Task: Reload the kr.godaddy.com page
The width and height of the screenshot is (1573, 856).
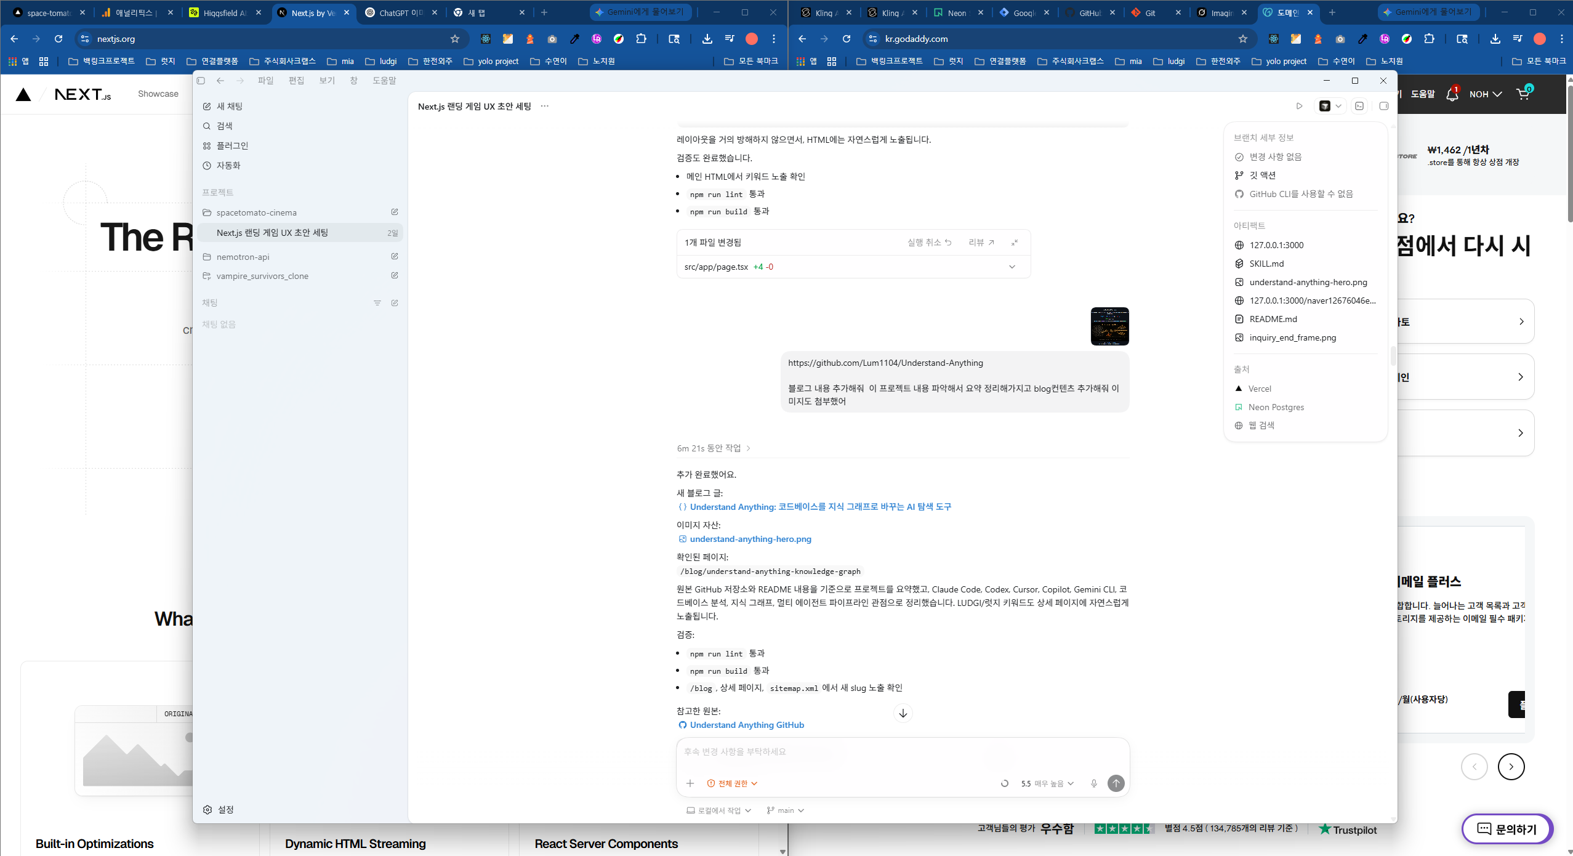Action: tap(847, 39)
